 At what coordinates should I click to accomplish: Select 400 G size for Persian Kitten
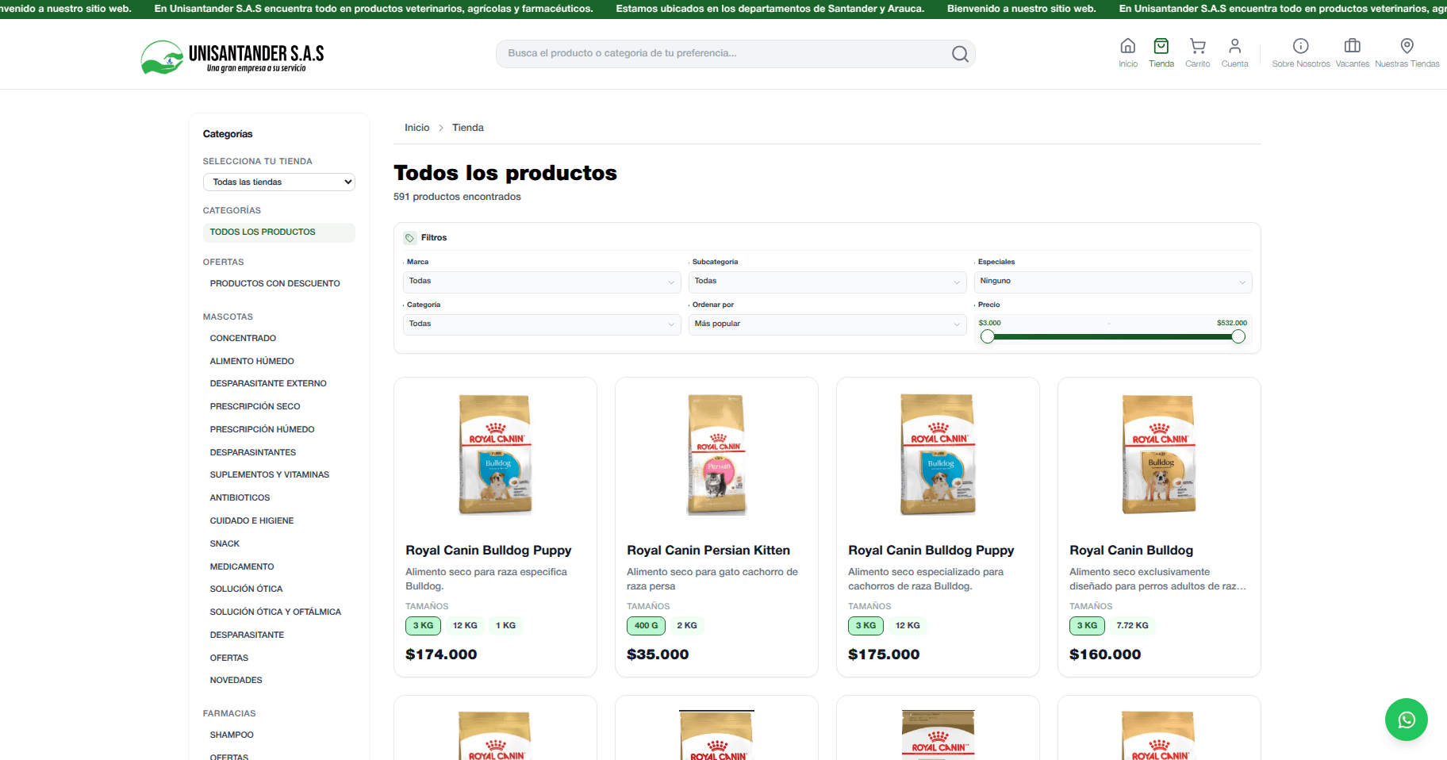tap(647, 626)
